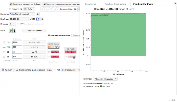
Task: Go to last hand icon
Action: (x=57, y=9)
